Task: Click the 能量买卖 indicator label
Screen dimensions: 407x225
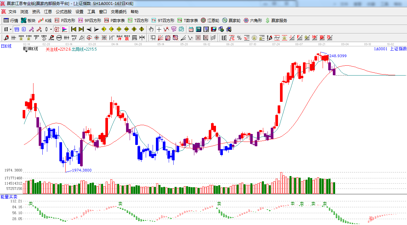Action: [x=9, y=196]
